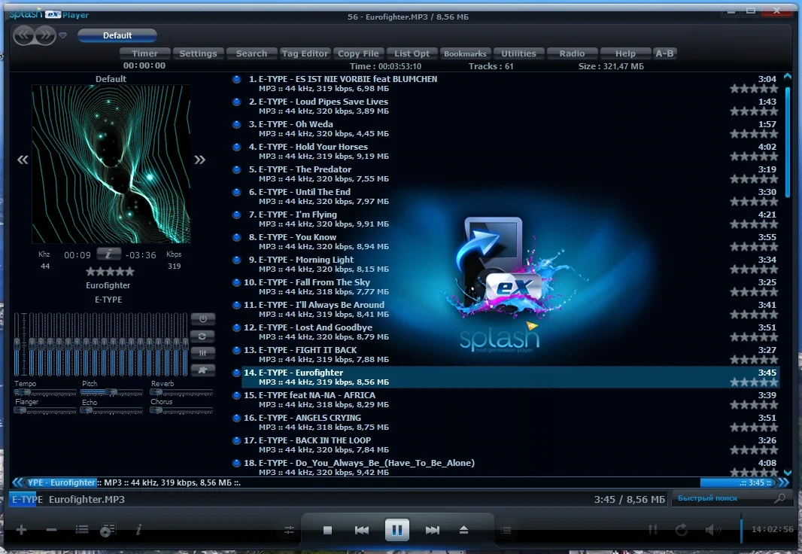This screenshot has height=554, width=802.
Task: Click the stop playback button
Action: (327, 531)
